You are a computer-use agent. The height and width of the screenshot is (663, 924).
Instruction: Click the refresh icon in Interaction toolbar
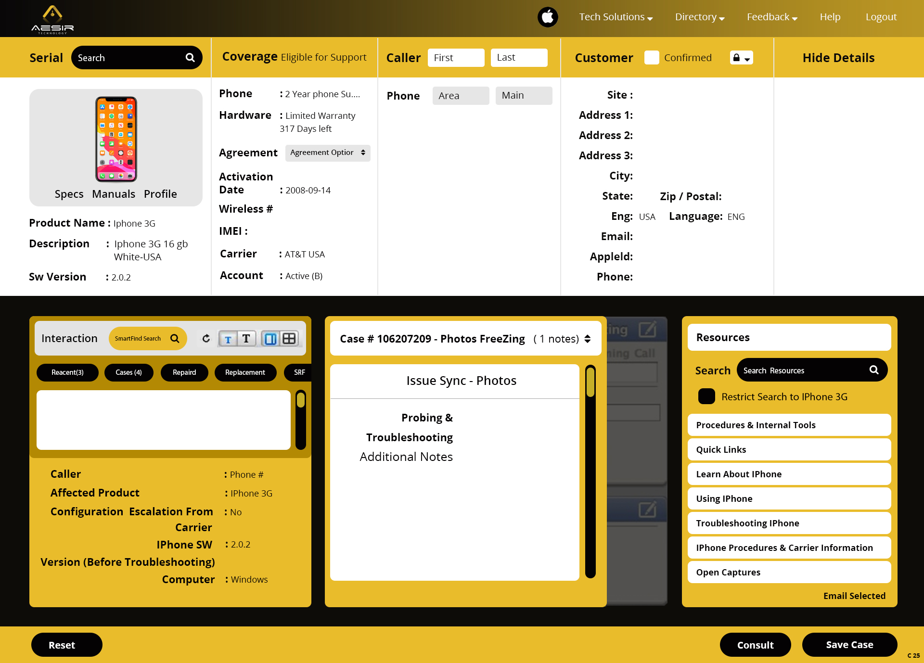click(x=206, y=338)
